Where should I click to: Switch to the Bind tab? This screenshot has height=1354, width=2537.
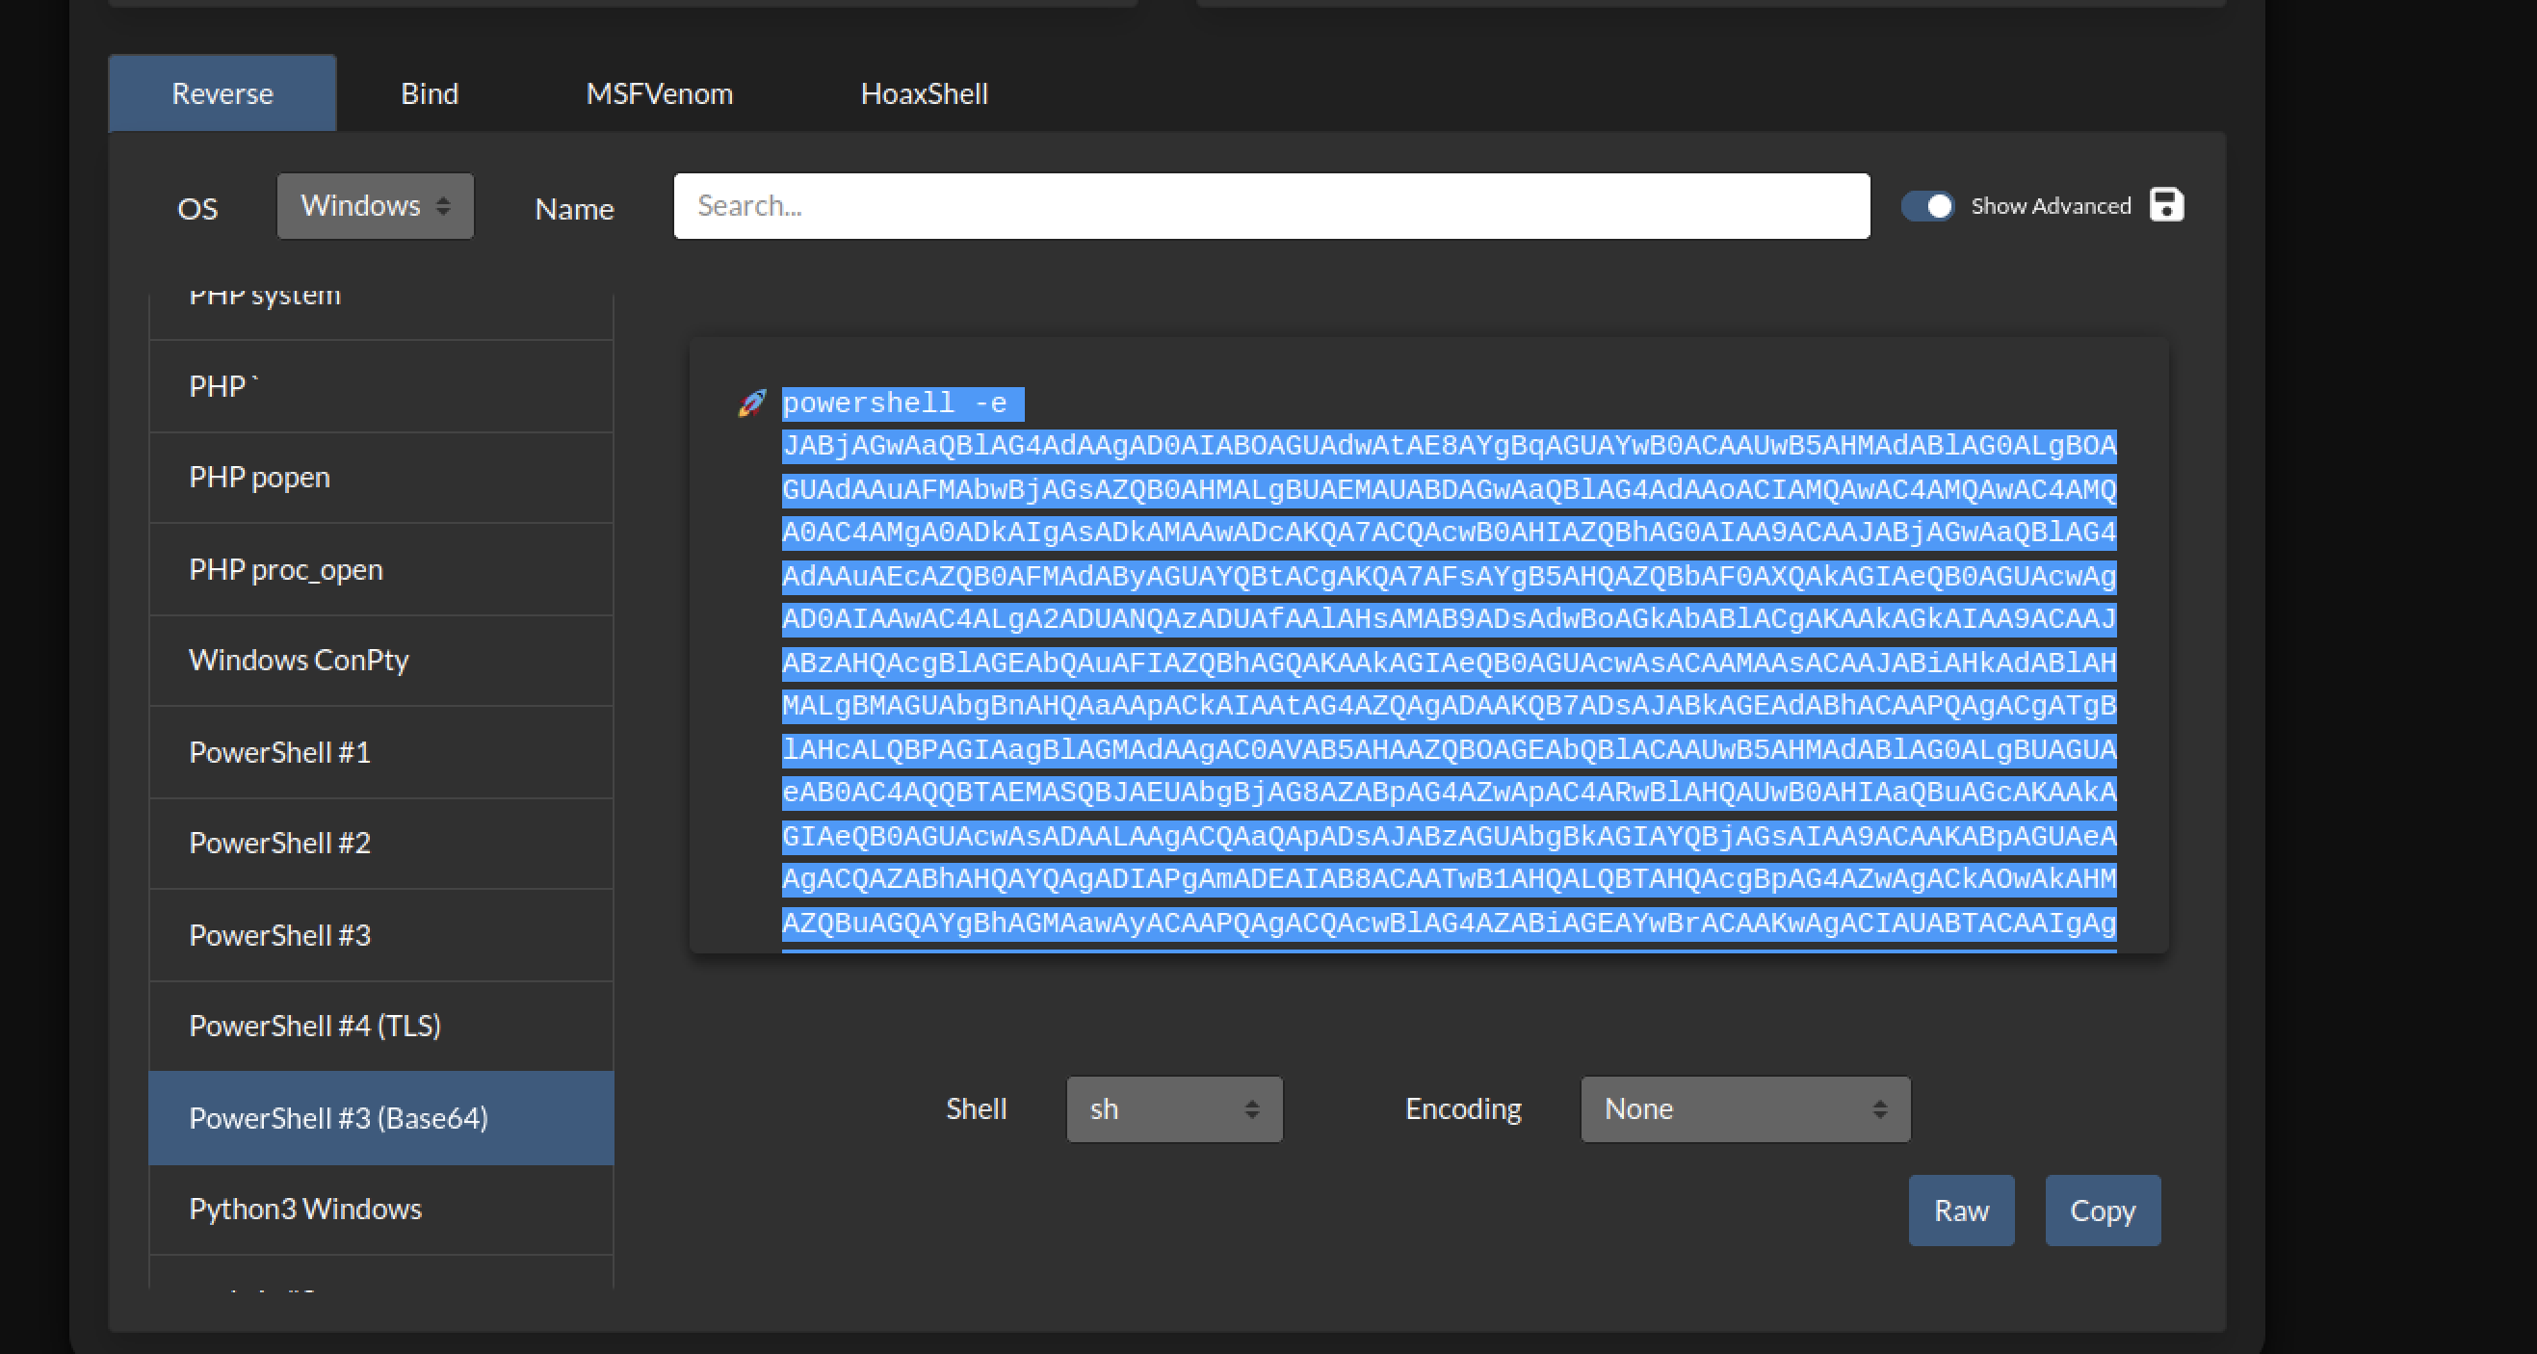coord(430,93)
